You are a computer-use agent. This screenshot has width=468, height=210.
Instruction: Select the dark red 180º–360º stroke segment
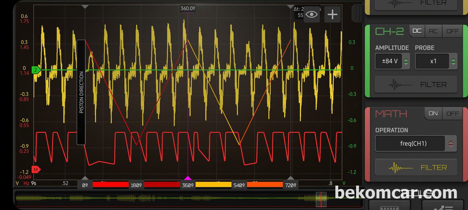(162, 184)
